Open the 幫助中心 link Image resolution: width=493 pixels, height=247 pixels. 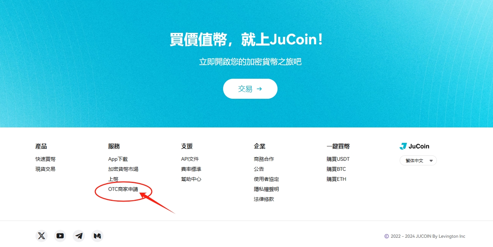[191, 179]
